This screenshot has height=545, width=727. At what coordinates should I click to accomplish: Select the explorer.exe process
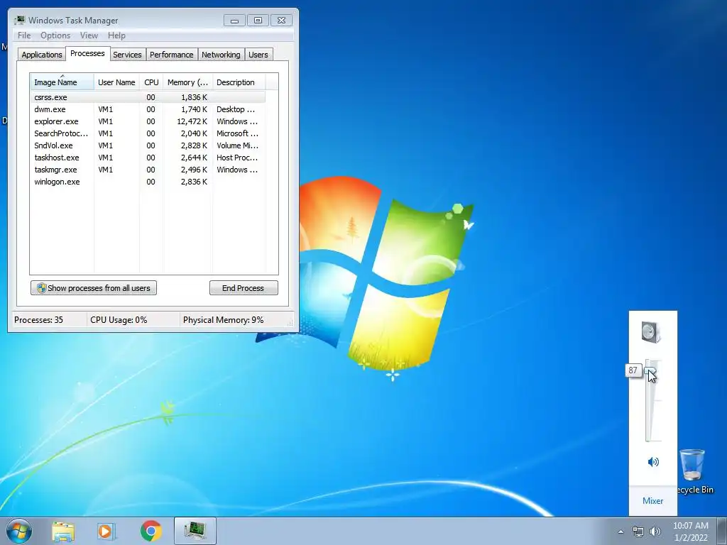[148, 121]
